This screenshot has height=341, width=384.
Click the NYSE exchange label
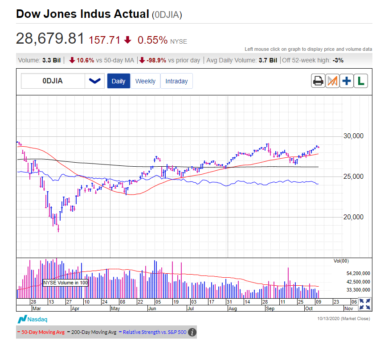pyautogui.click(x=179, y=41)
